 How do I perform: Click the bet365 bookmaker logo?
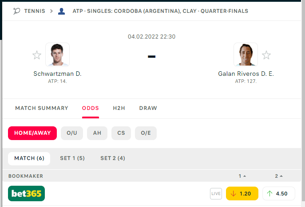27,194
